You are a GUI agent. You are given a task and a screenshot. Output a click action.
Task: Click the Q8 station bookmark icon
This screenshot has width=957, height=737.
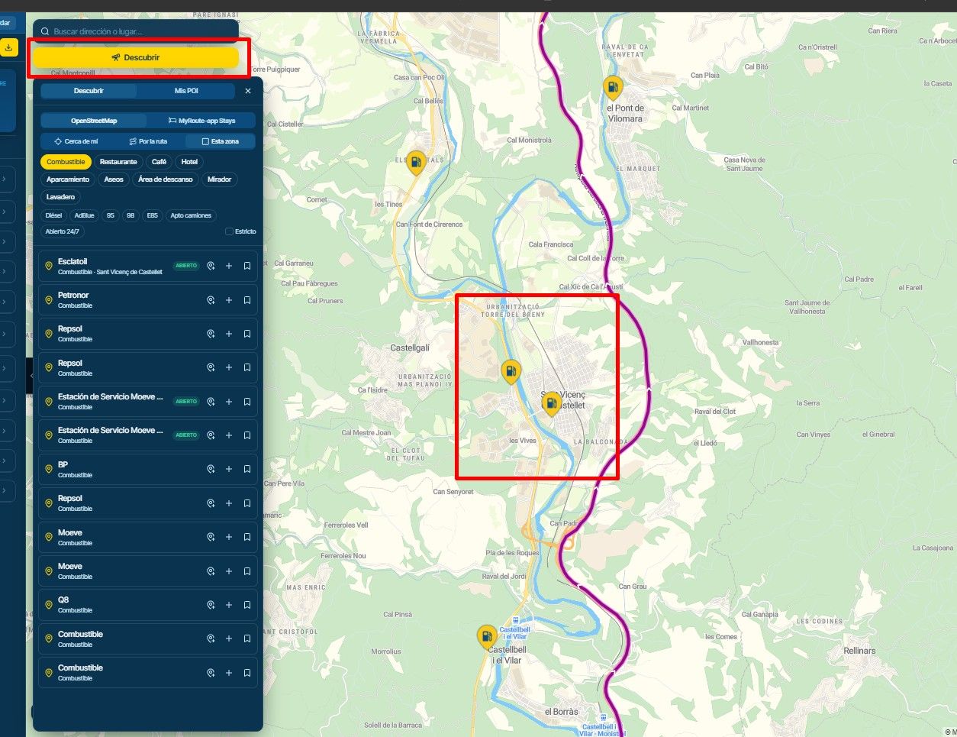(247, 605)
